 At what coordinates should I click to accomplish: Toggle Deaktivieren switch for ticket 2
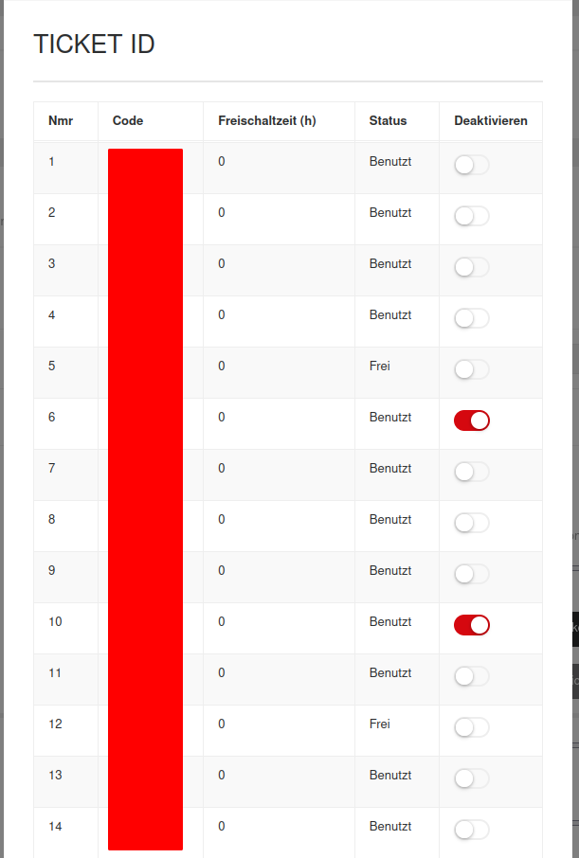(471, 216)
